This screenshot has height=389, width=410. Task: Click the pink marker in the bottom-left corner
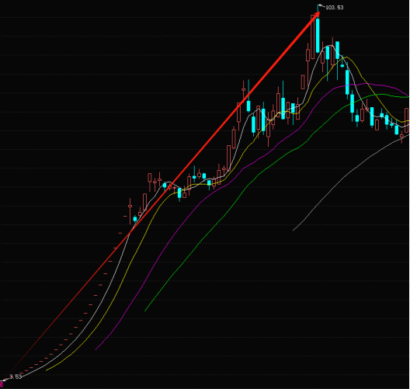2,384
